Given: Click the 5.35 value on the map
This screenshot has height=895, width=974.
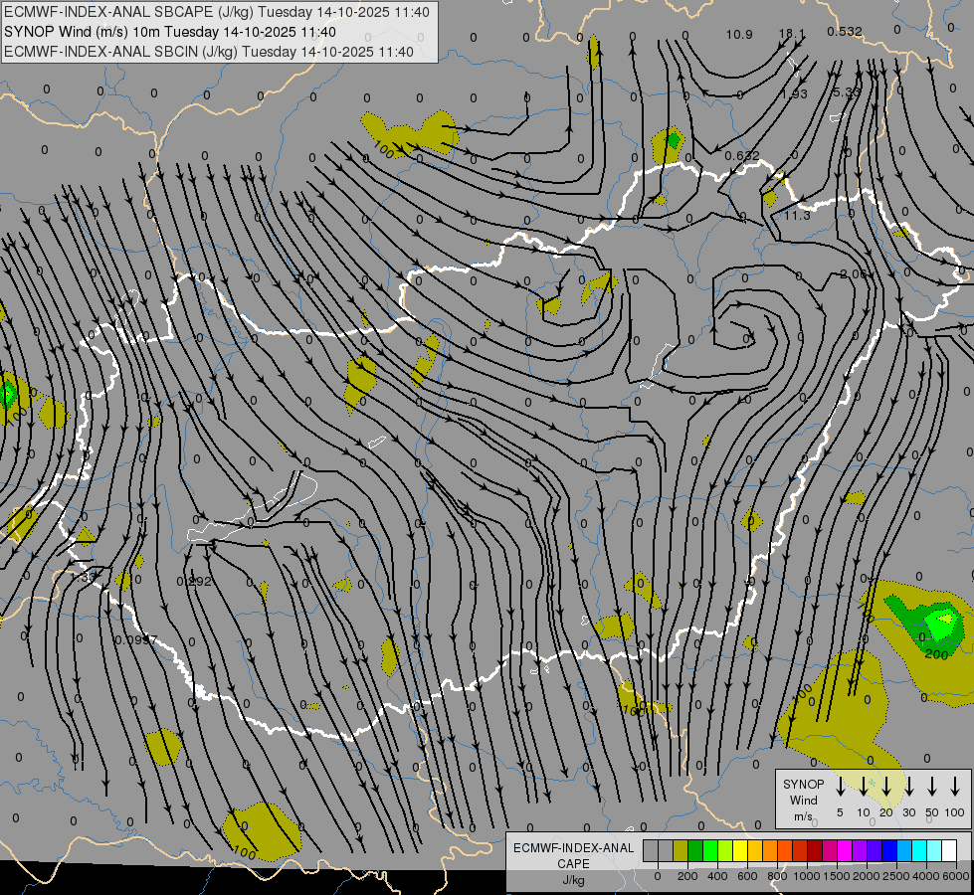Looking at the screenshot, I should click(846, 91).
